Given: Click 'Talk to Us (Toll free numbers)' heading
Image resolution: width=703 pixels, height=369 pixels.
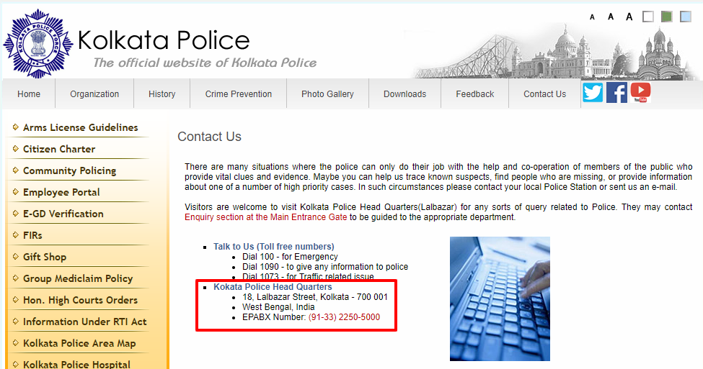Looking at the screenshot, I should point(273,247).
